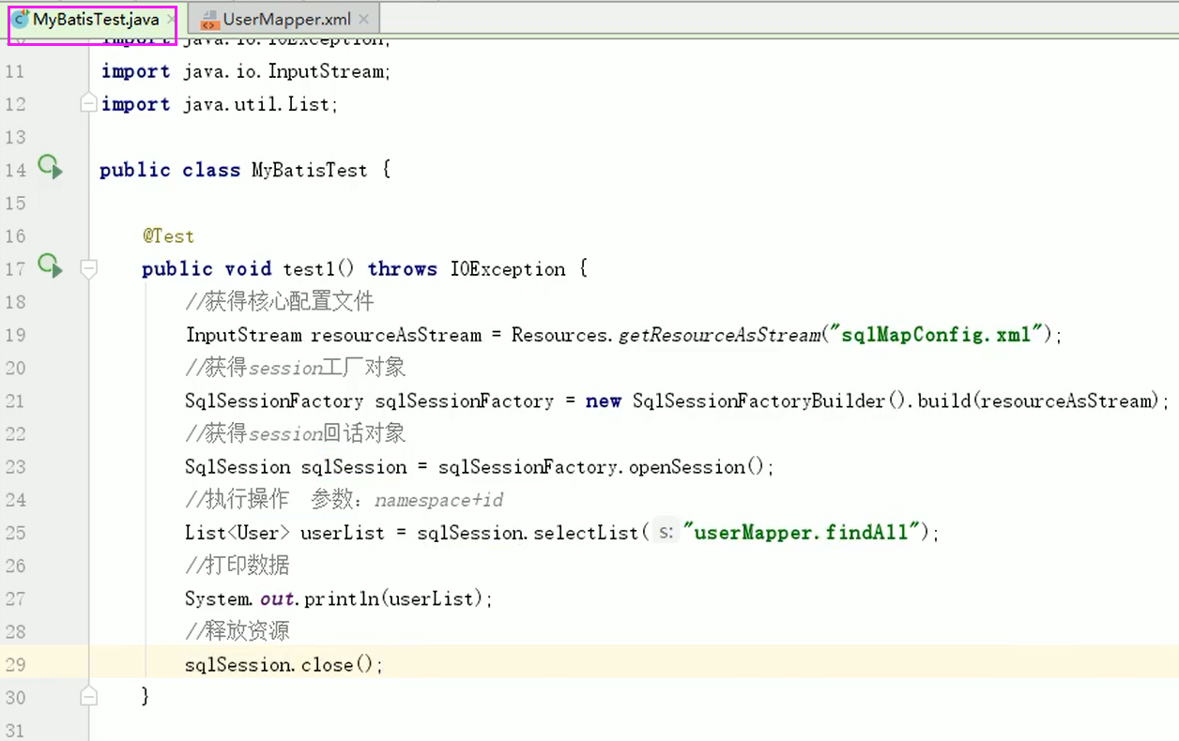
Task: Click List<User> type on line 25
Action: (x=237, y=533)
